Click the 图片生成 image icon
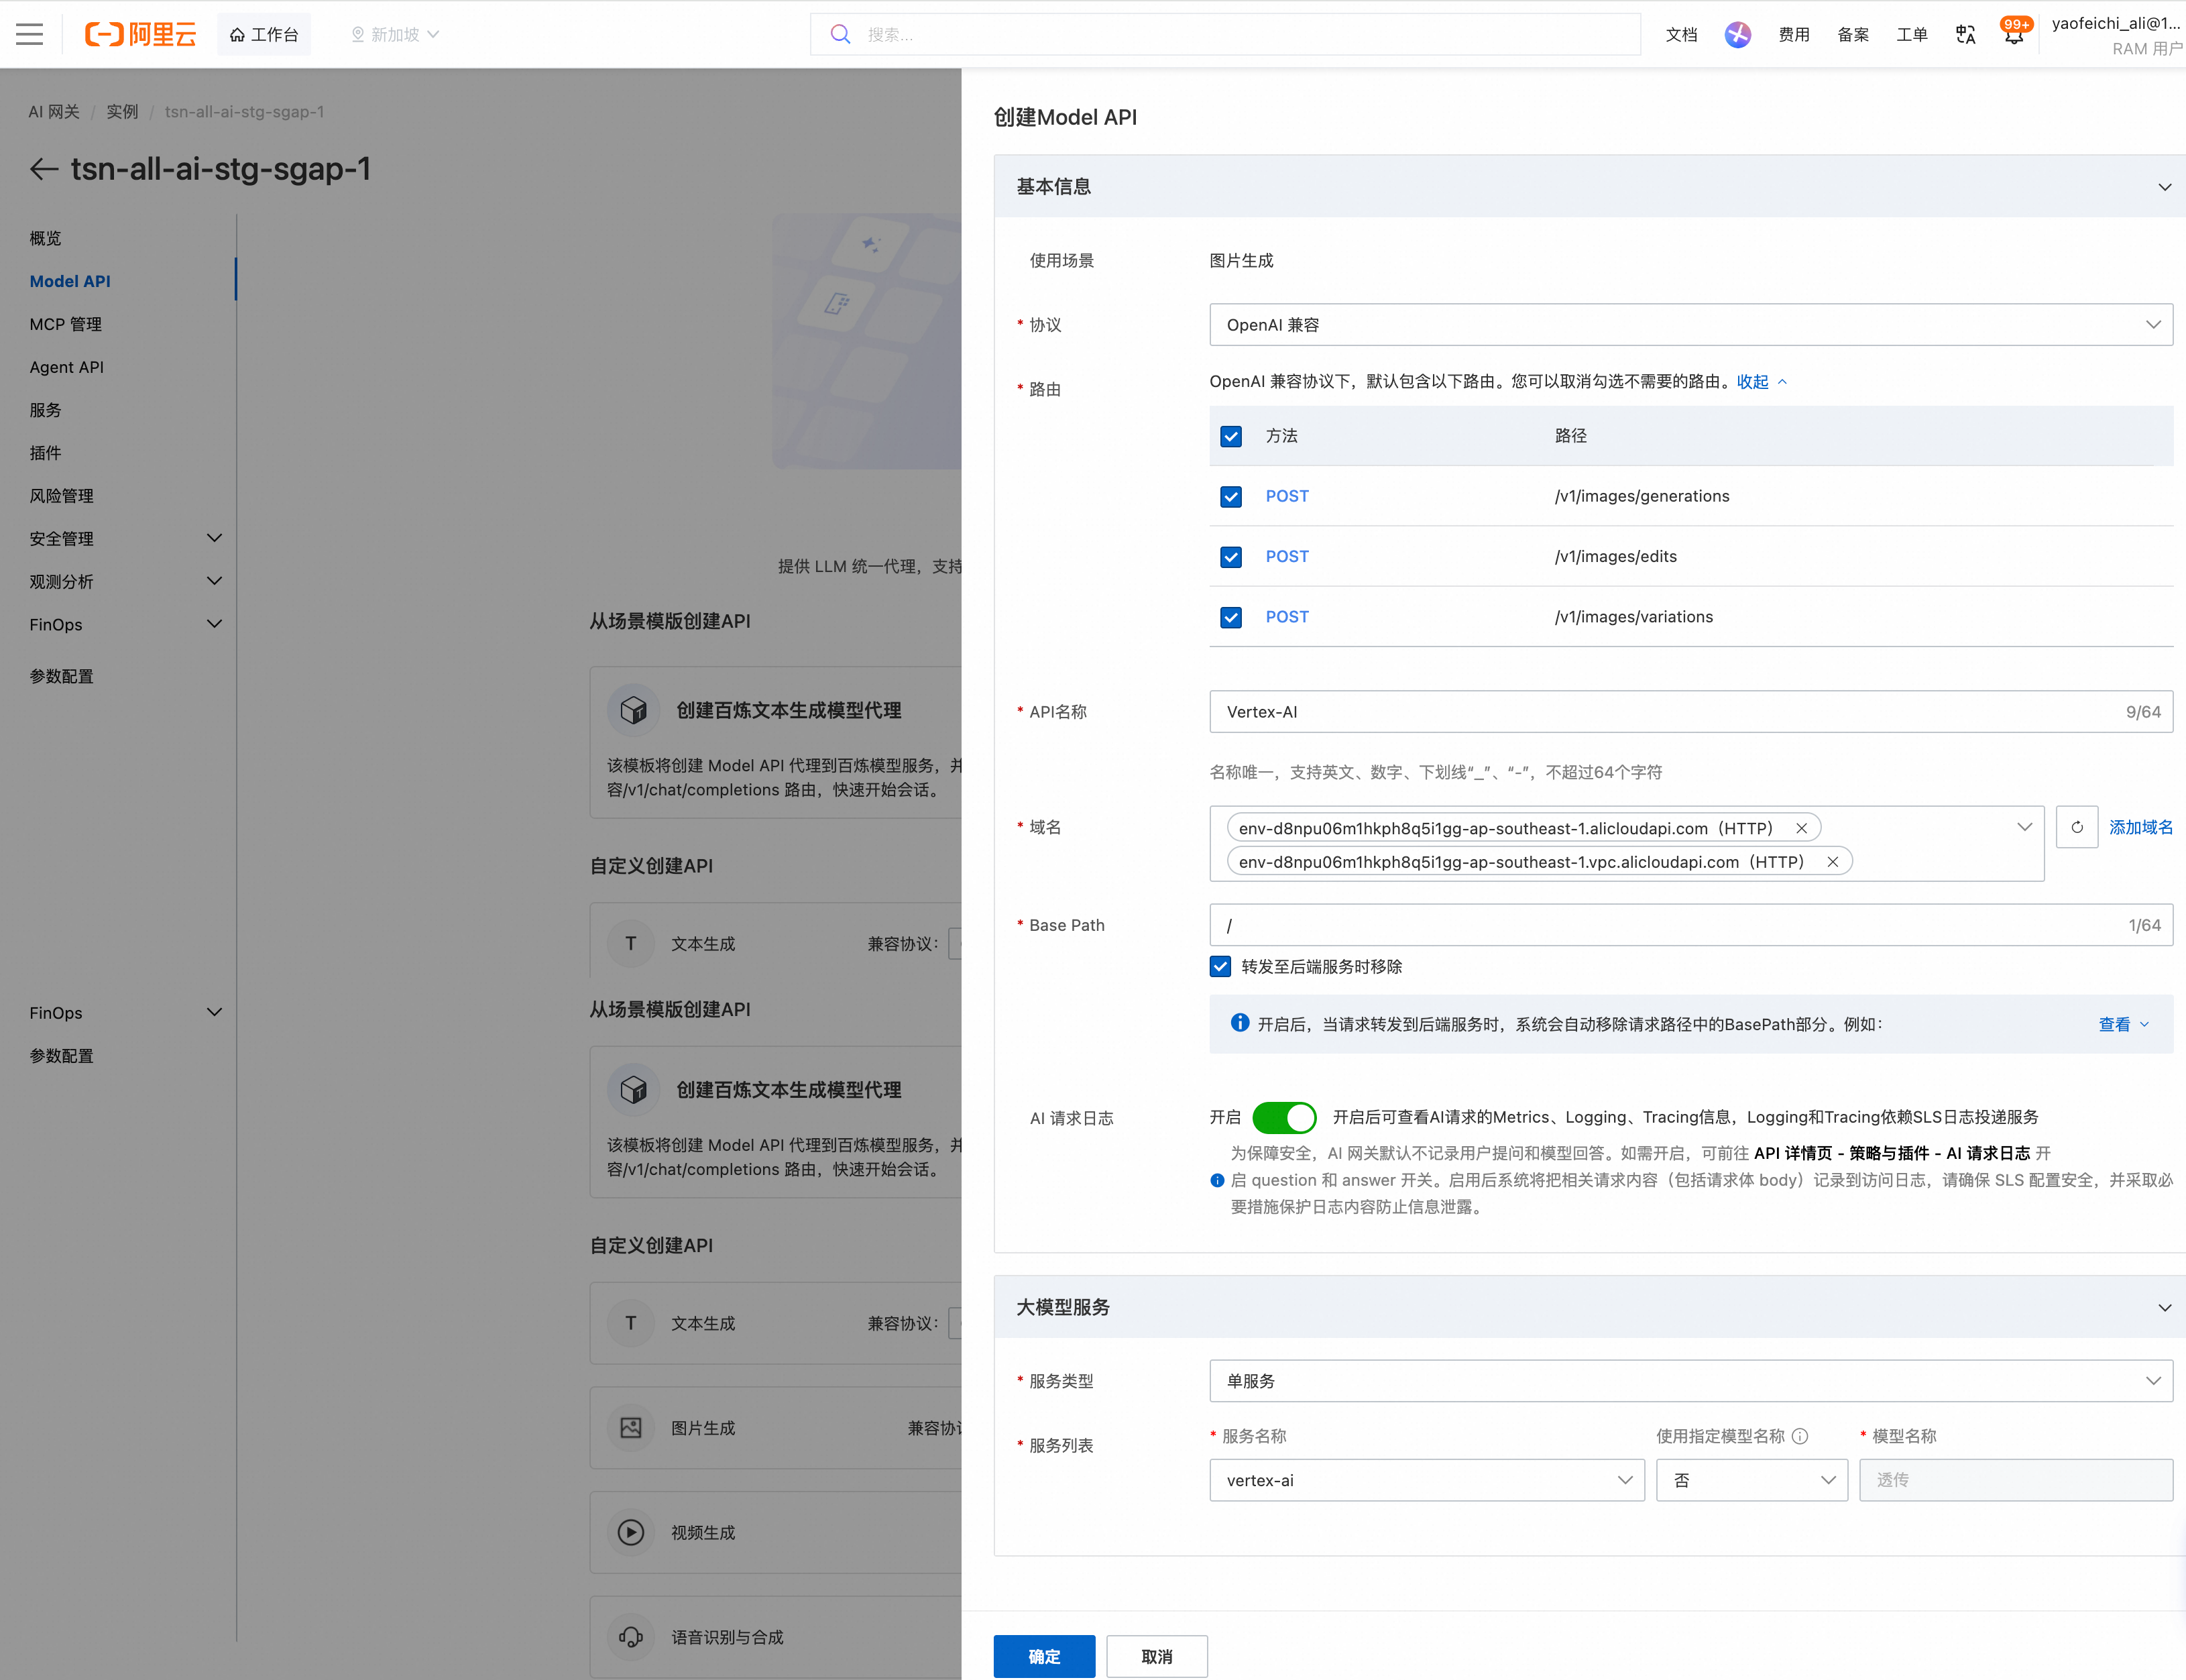Image resolution: width=2186 pixels, height=1680 pixels. pos(631,1427)
